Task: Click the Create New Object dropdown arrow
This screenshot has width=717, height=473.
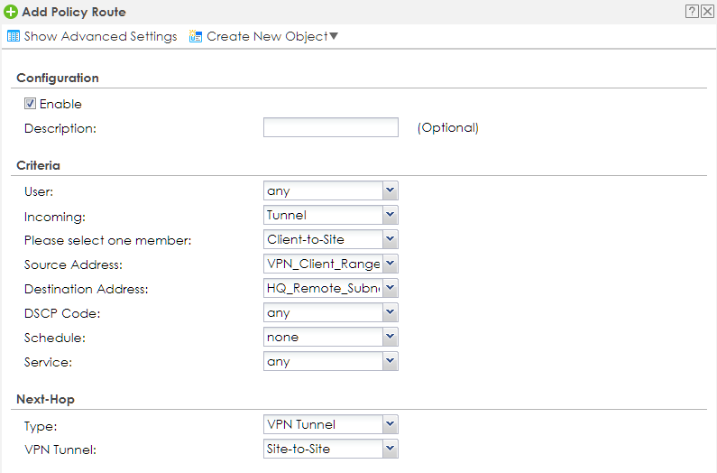Action: (334, 37)
